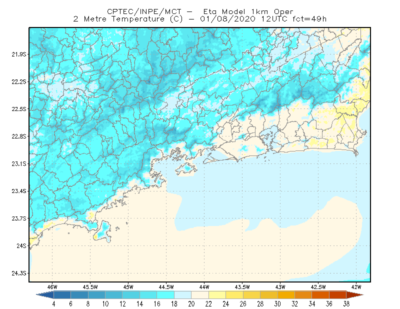Screen dimensions: 400x309
Task: Click the legend swatch between 6 and 8
Action: tap(79, 295)
